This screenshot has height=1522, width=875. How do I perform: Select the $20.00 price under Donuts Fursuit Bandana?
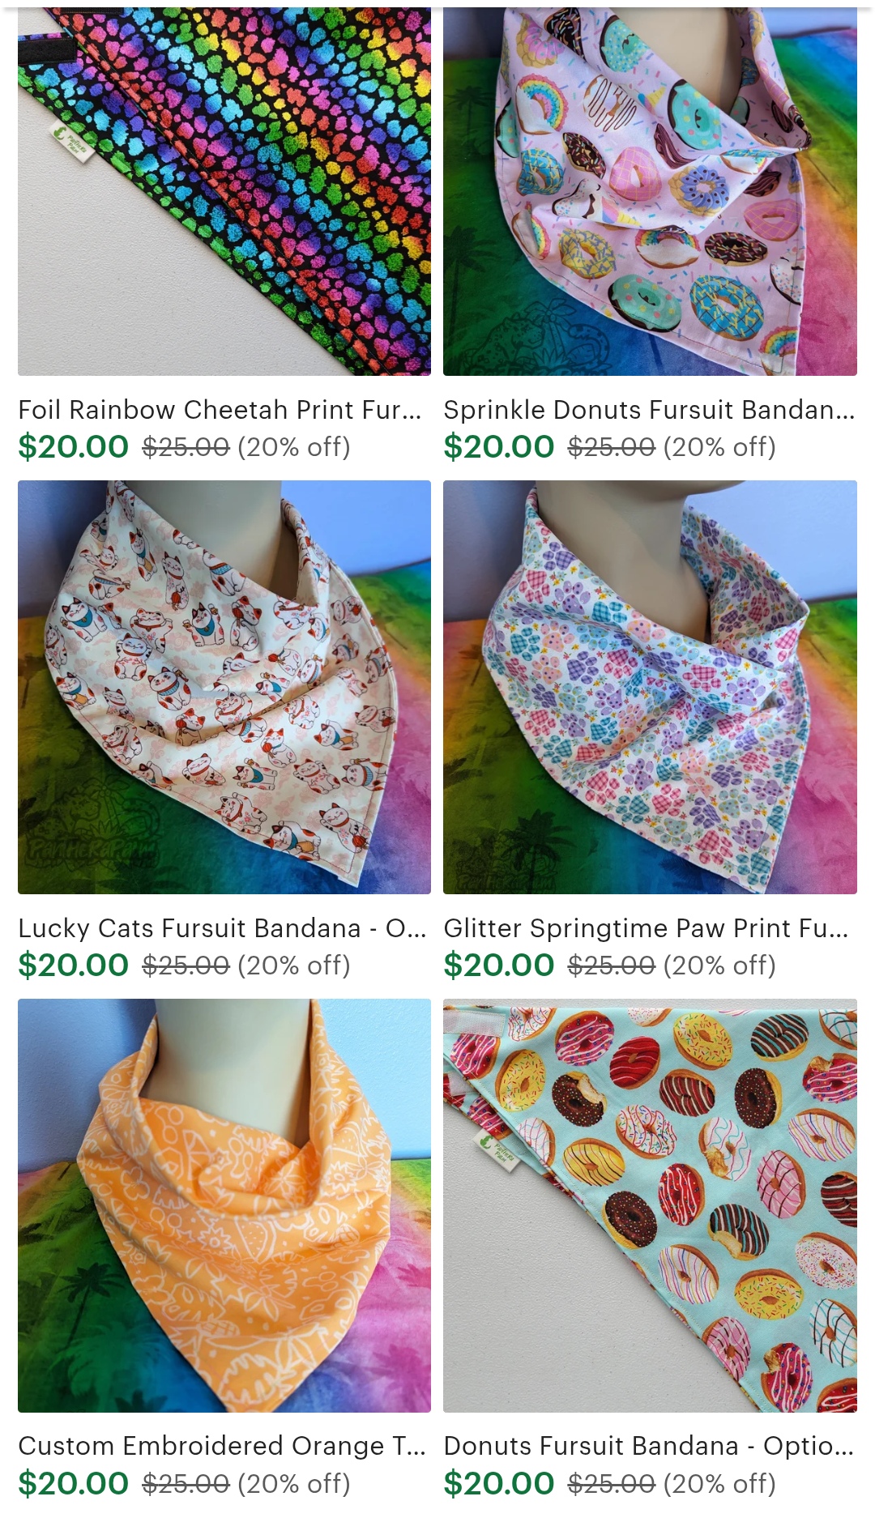(499, 1483)
